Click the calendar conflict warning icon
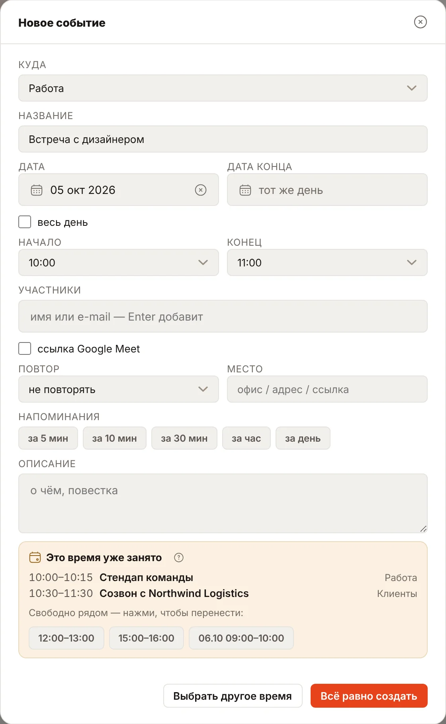 click(x=35, y=557)
